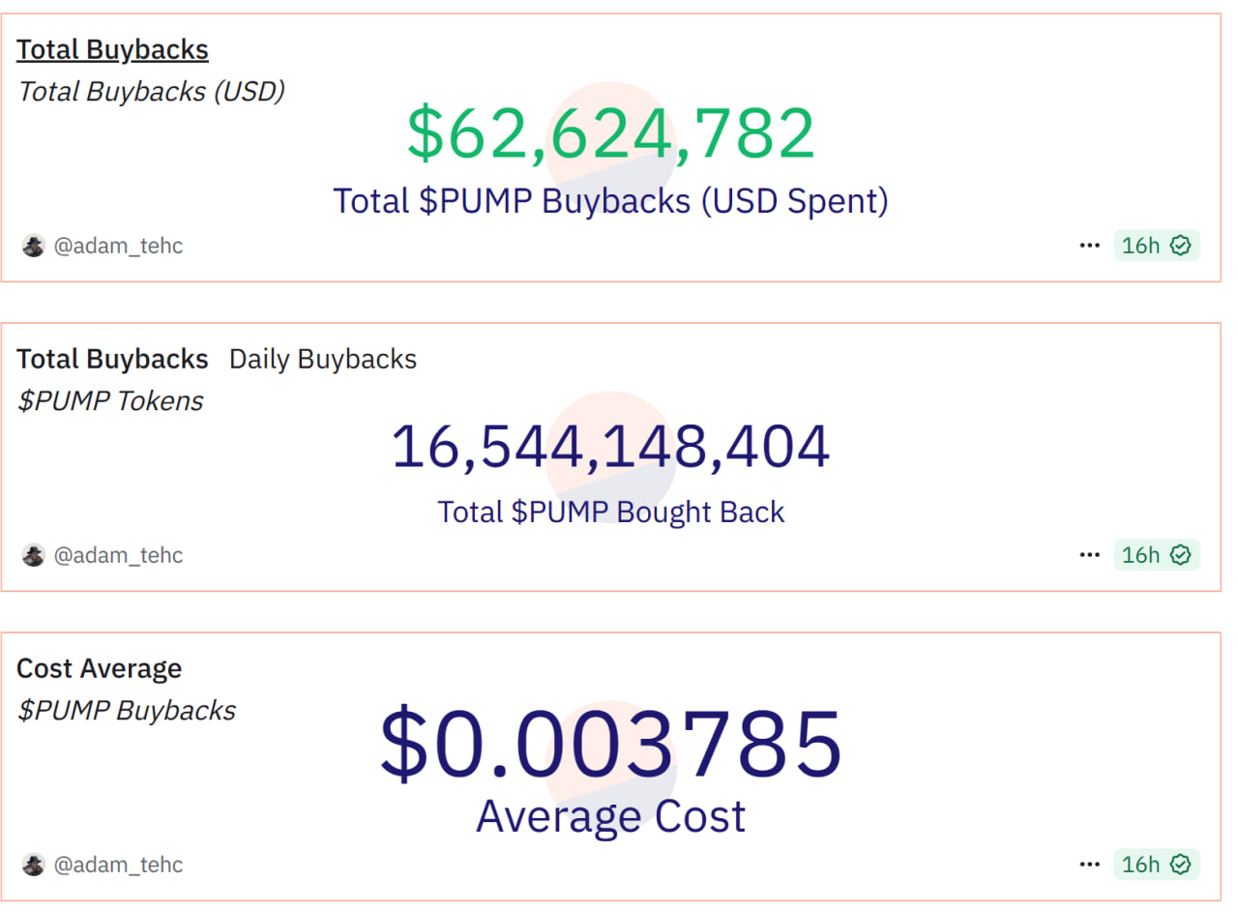
Task: Toggle the 16h badge on the tokens card
Action: coord(1157,554)
